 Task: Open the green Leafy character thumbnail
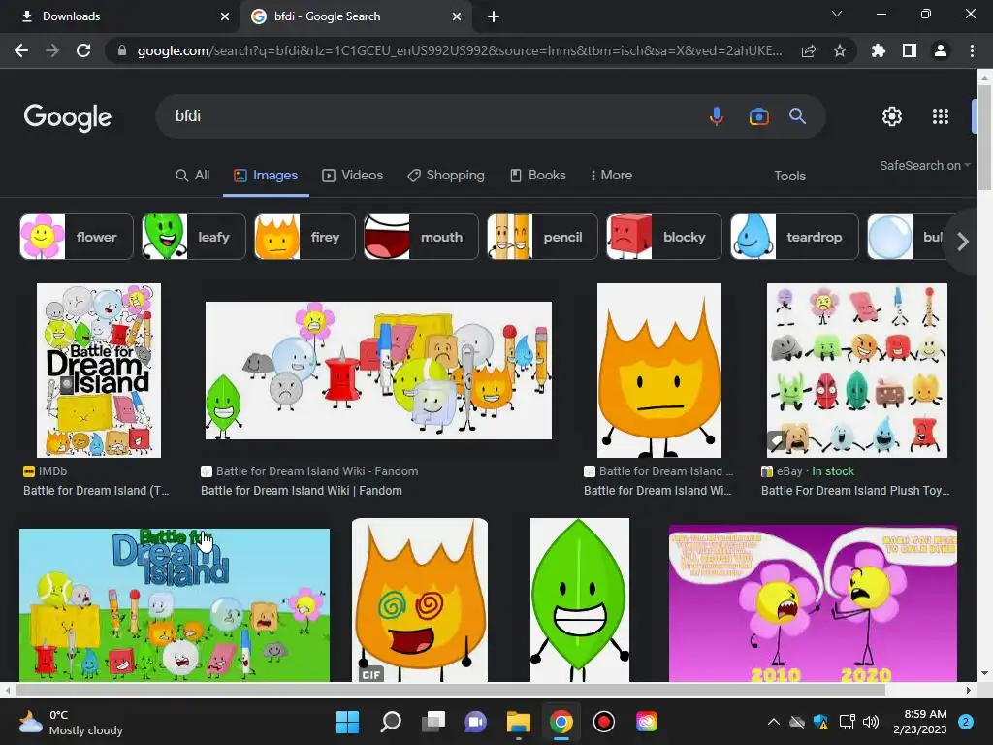pyautogui.click(x=580, y=599)
